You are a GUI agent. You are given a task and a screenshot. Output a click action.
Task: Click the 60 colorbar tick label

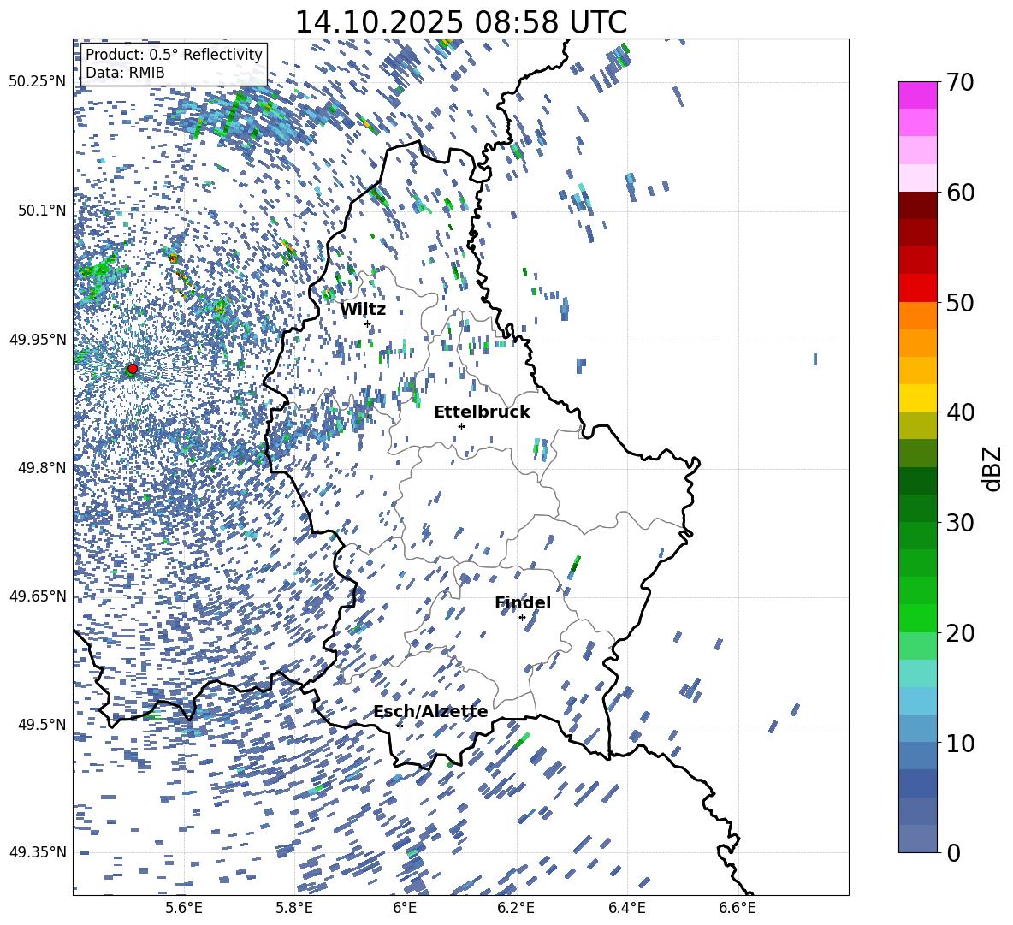[x=961, y=193]
